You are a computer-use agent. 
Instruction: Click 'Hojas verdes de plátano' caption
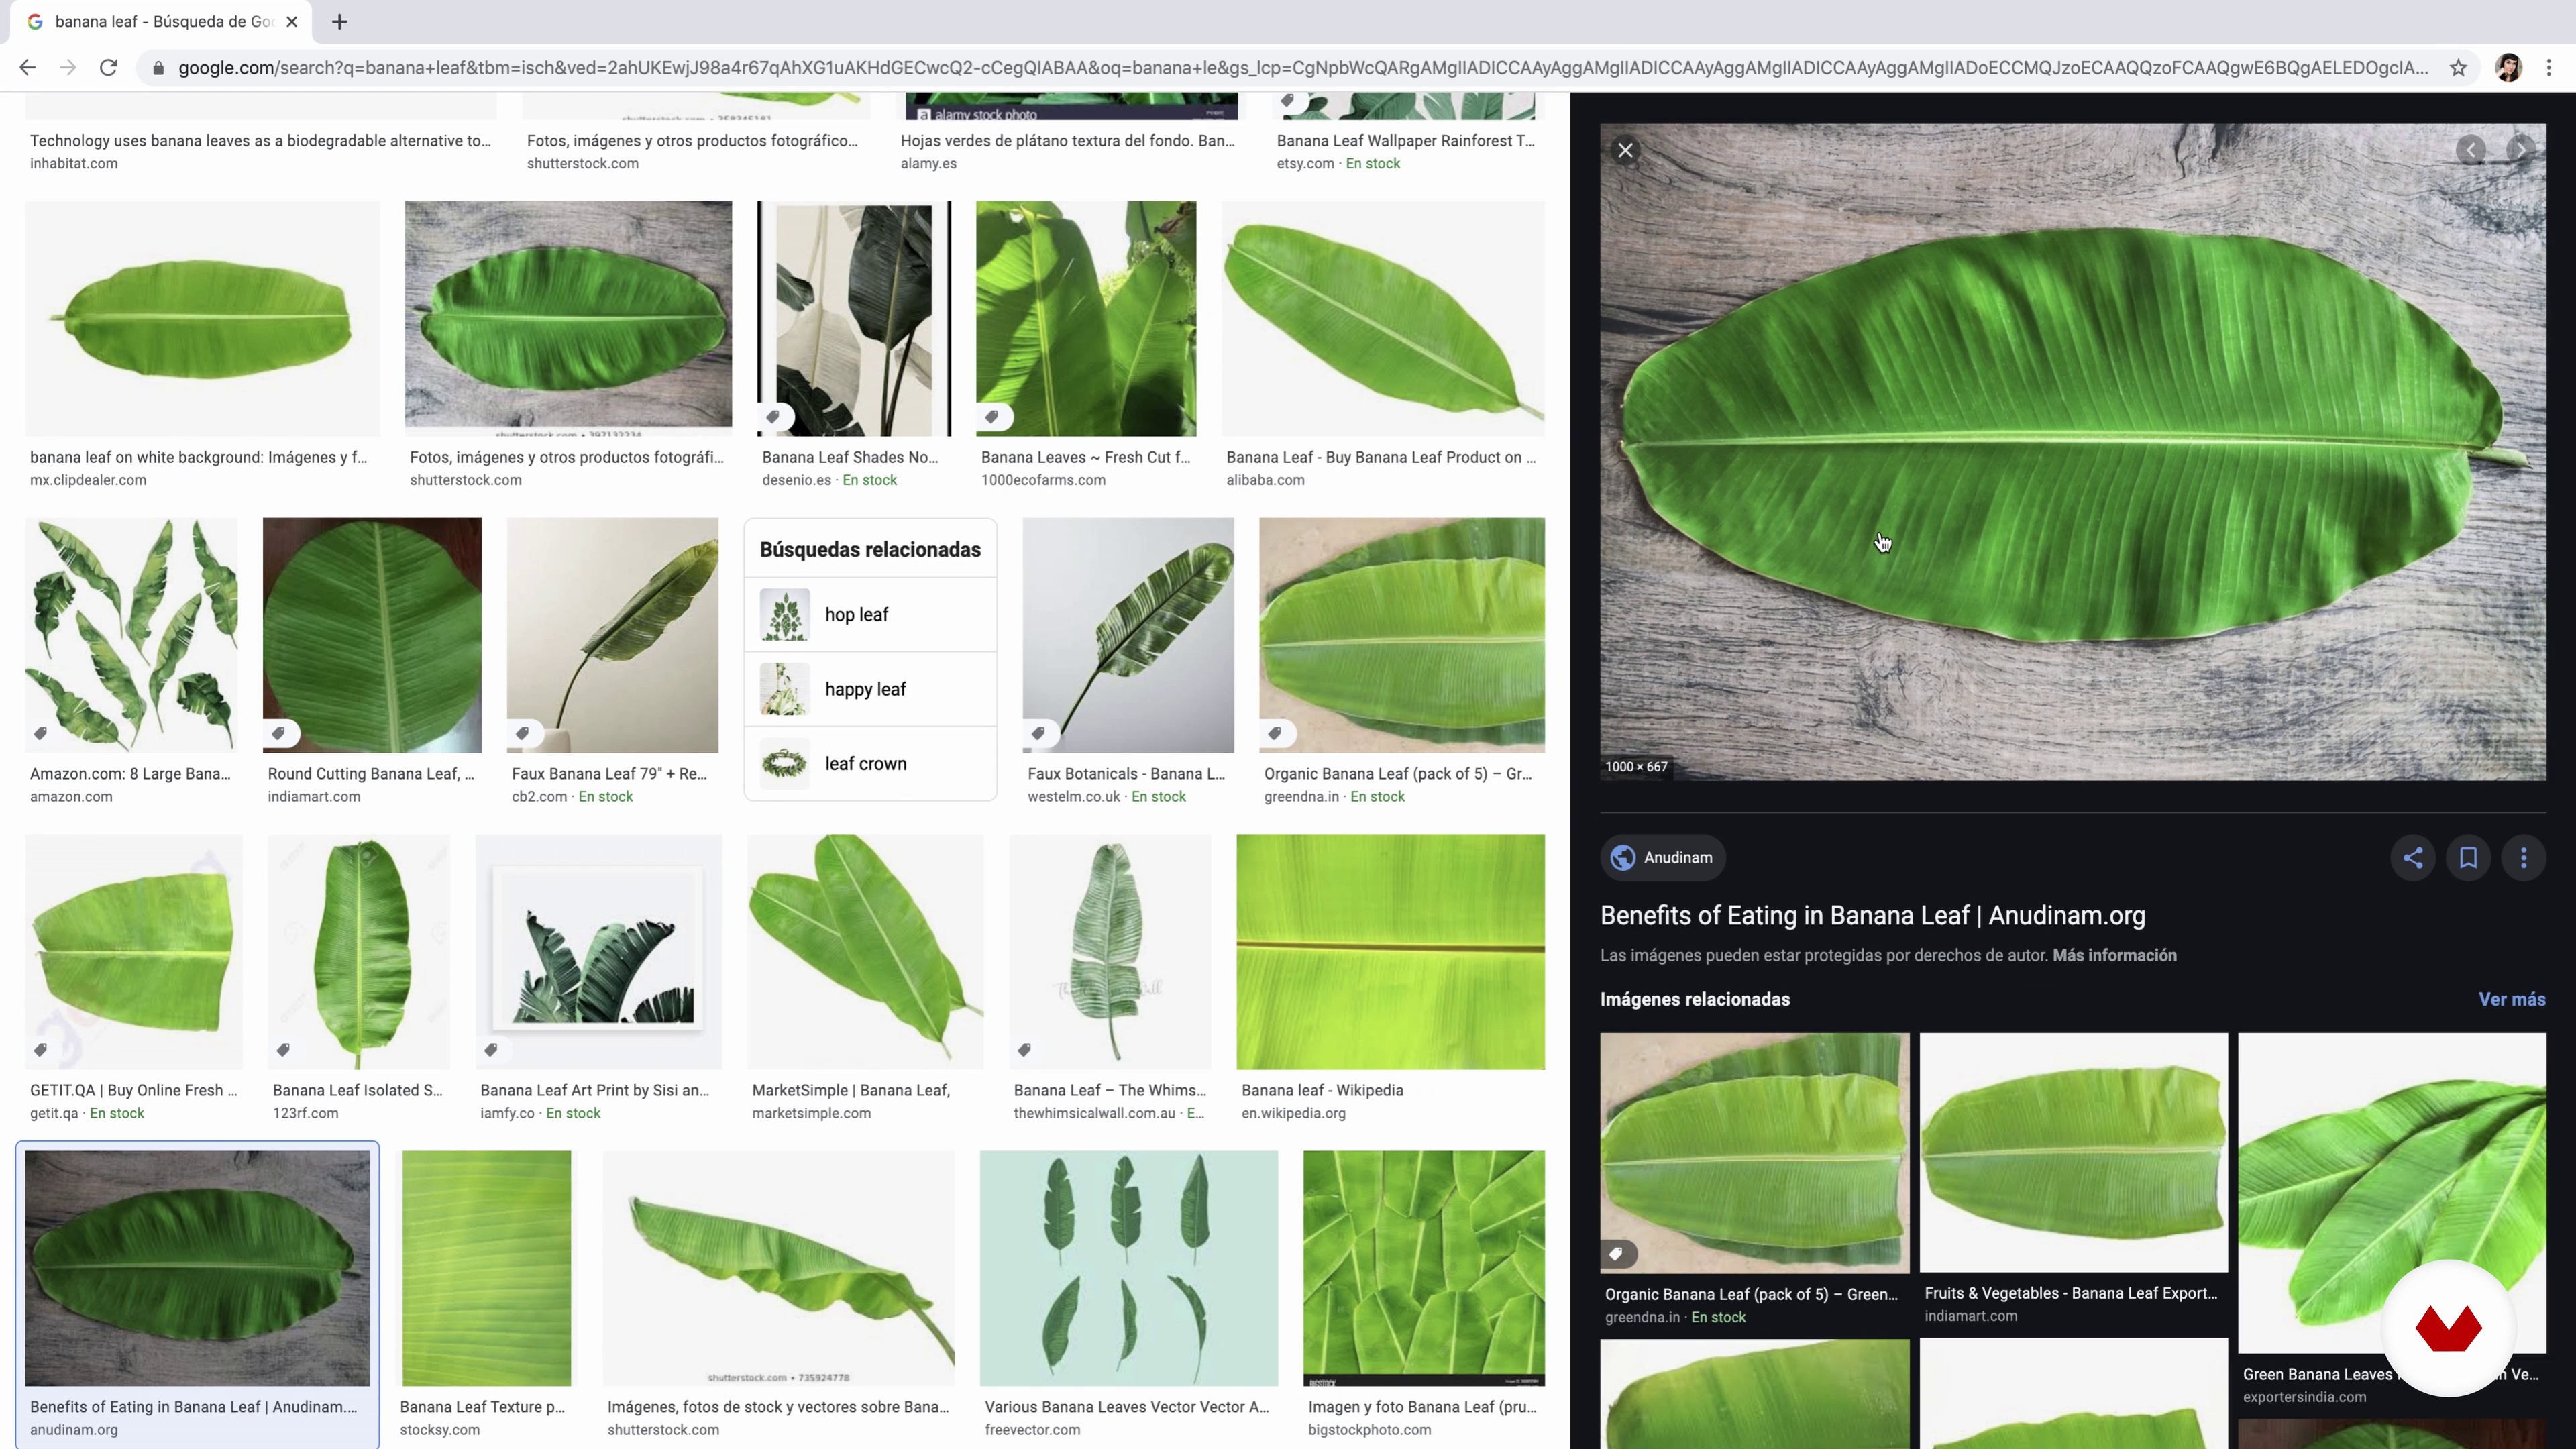point(1067,141)
